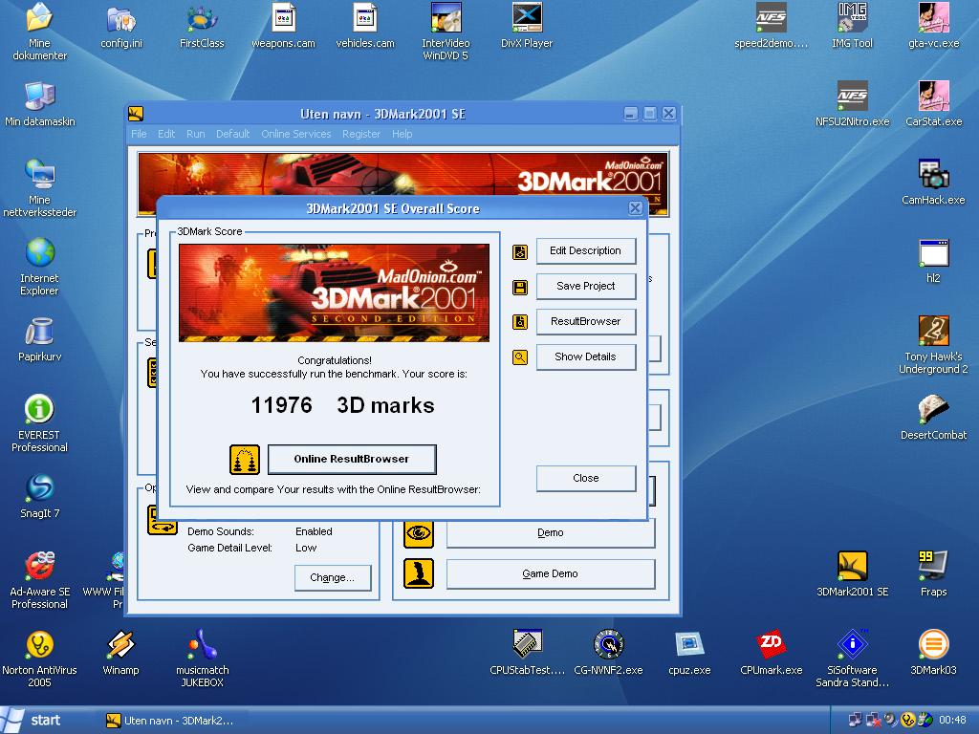This screenshot has width=979, height=734.
Task: Click the 3DMark2001 SE banner image in dialog
Action: [334, 292]
